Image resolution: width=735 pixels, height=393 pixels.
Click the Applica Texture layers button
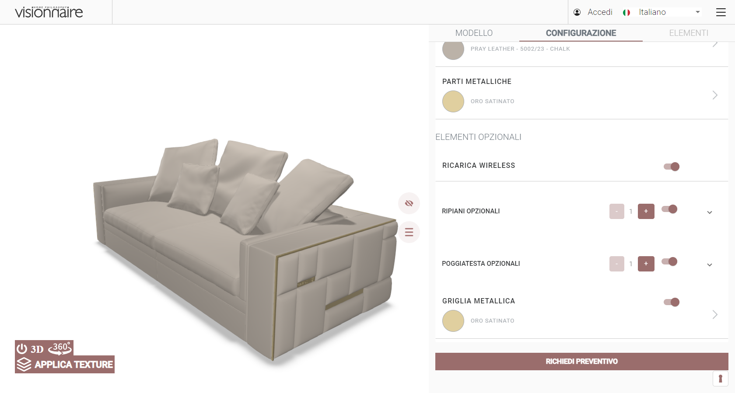(65, 364)
